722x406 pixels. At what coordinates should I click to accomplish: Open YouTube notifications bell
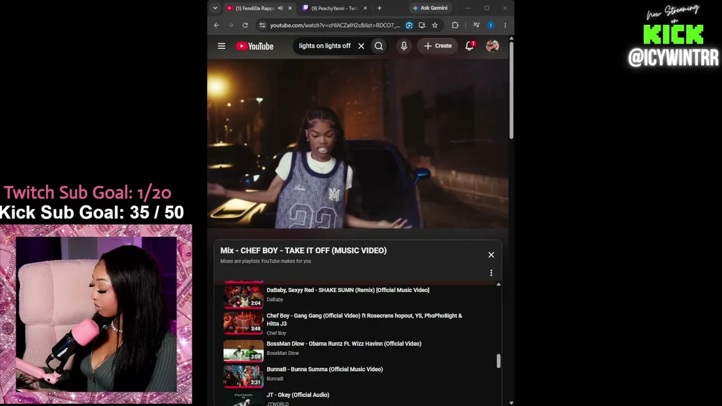pos(469,46)
